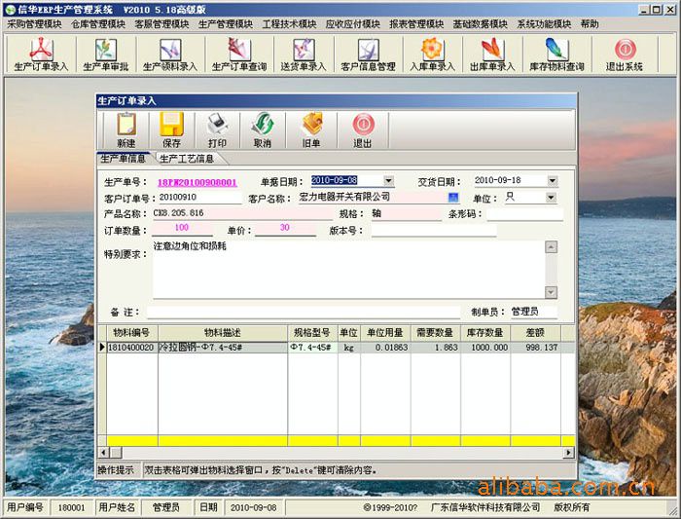
Task: Click customer lookup icon beside 客户名称
Action: point(453,198)
